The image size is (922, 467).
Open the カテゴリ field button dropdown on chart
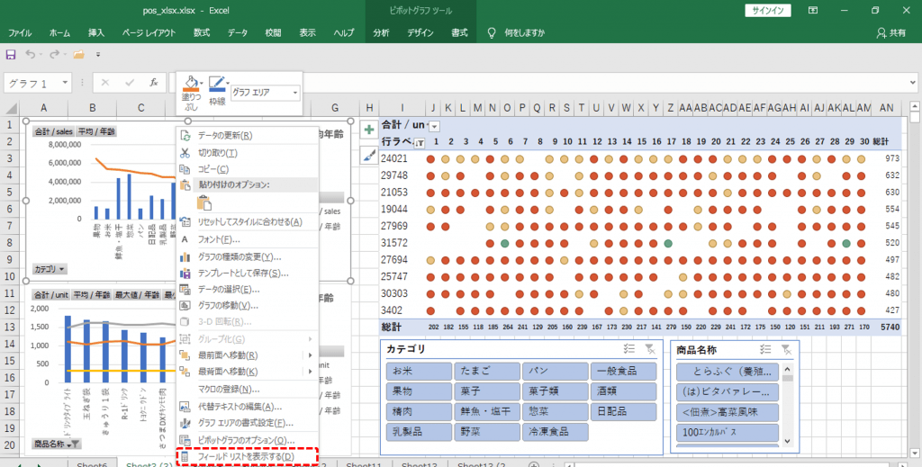coord(50,269)
